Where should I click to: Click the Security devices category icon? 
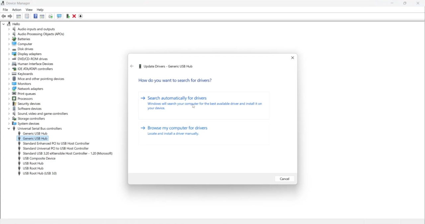tap(14, 104)
